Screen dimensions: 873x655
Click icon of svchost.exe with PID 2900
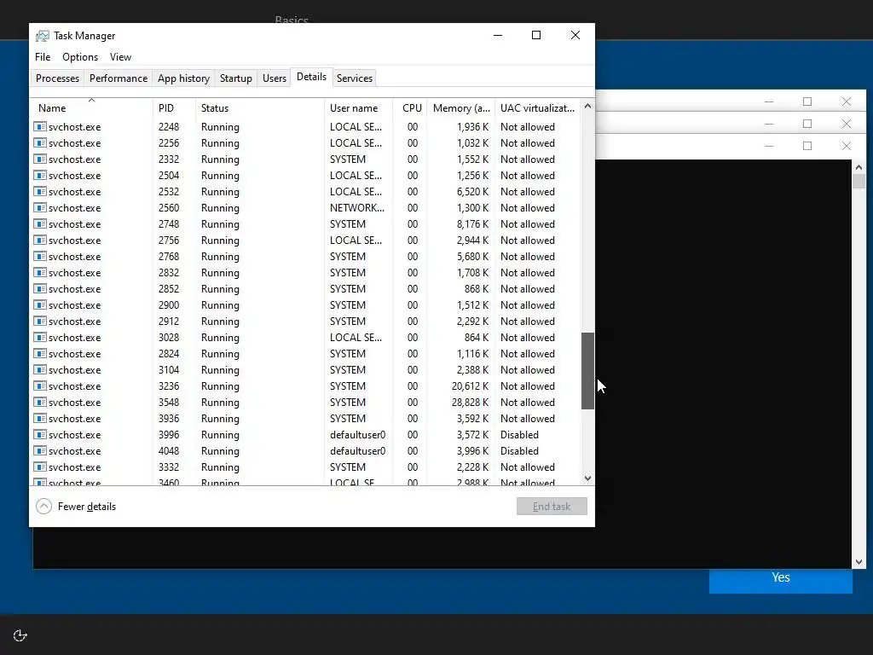pos(39,304)
